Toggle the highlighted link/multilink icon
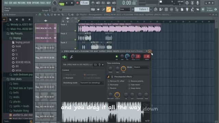This screenshot has height=123, width=219. 108,10
